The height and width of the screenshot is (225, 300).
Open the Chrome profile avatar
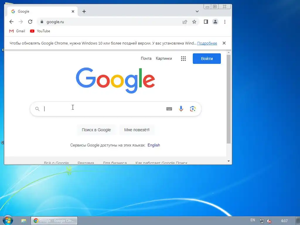[x=215, y=22]
